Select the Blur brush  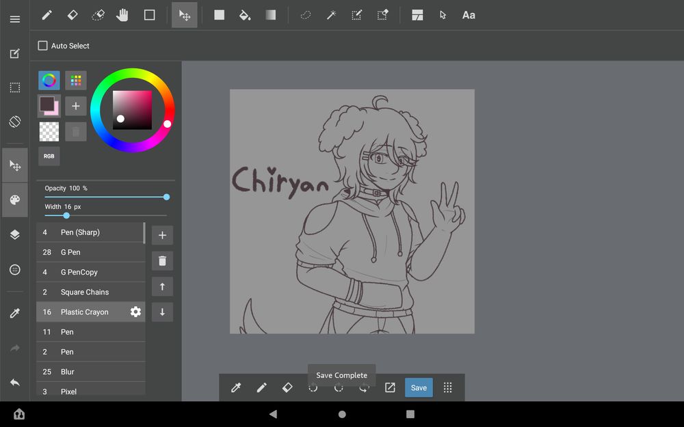(x=90, y=372)
